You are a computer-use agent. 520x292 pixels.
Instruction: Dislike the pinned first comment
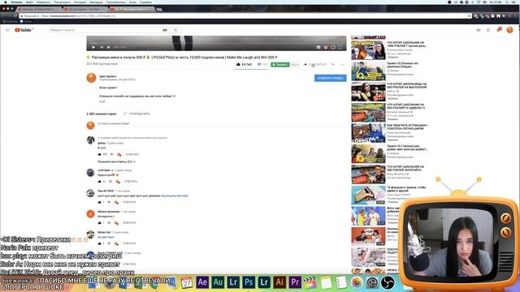112,154
